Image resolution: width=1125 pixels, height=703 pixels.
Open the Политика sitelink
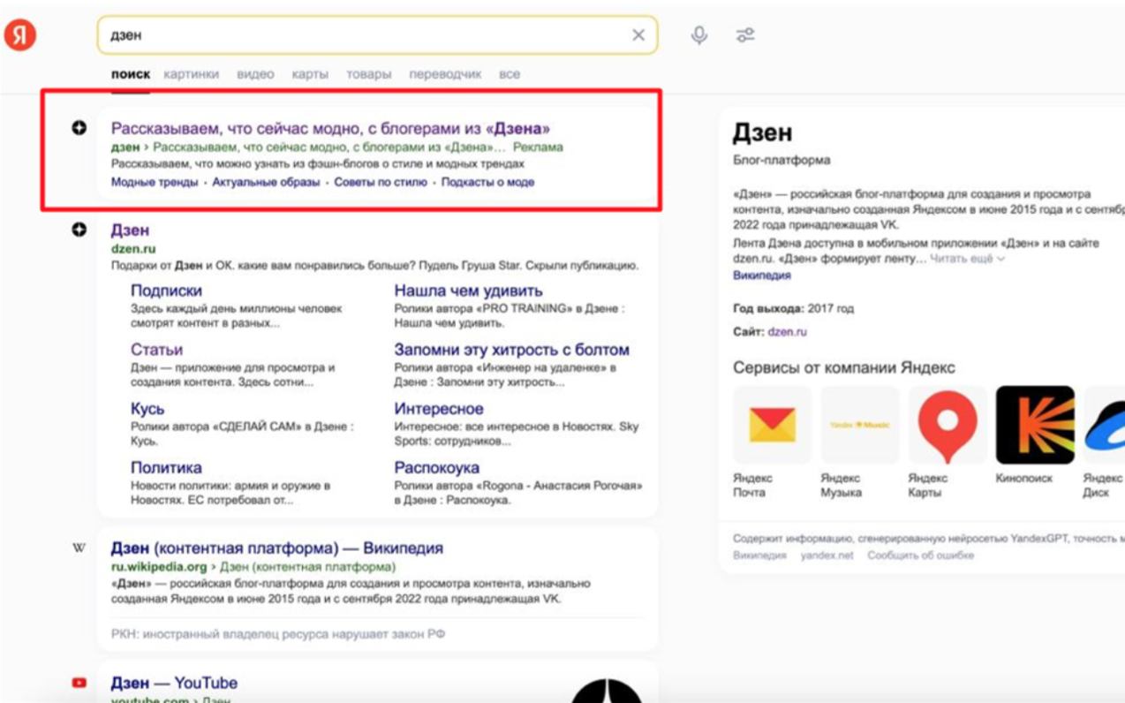(166, 468)
